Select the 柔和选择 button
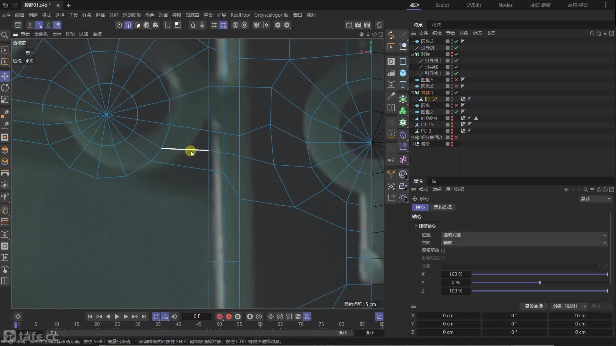 [442, 208]
